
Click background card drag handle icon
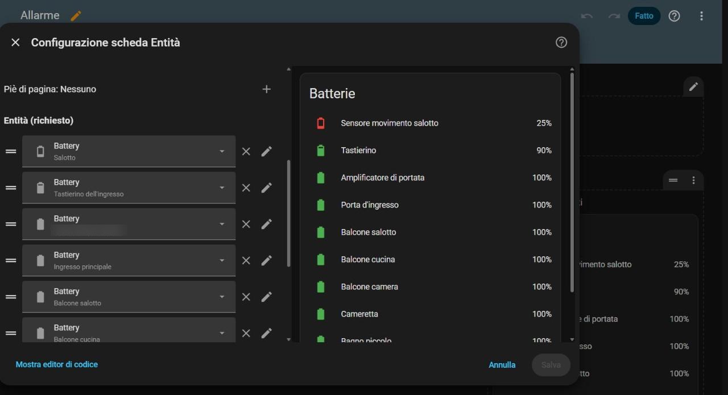point(673,180)
